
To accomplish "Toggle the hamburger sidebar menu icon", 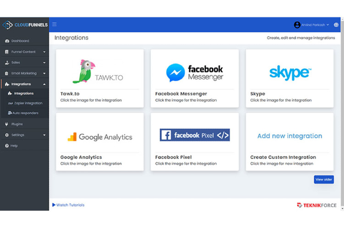I will coord(55,25).
